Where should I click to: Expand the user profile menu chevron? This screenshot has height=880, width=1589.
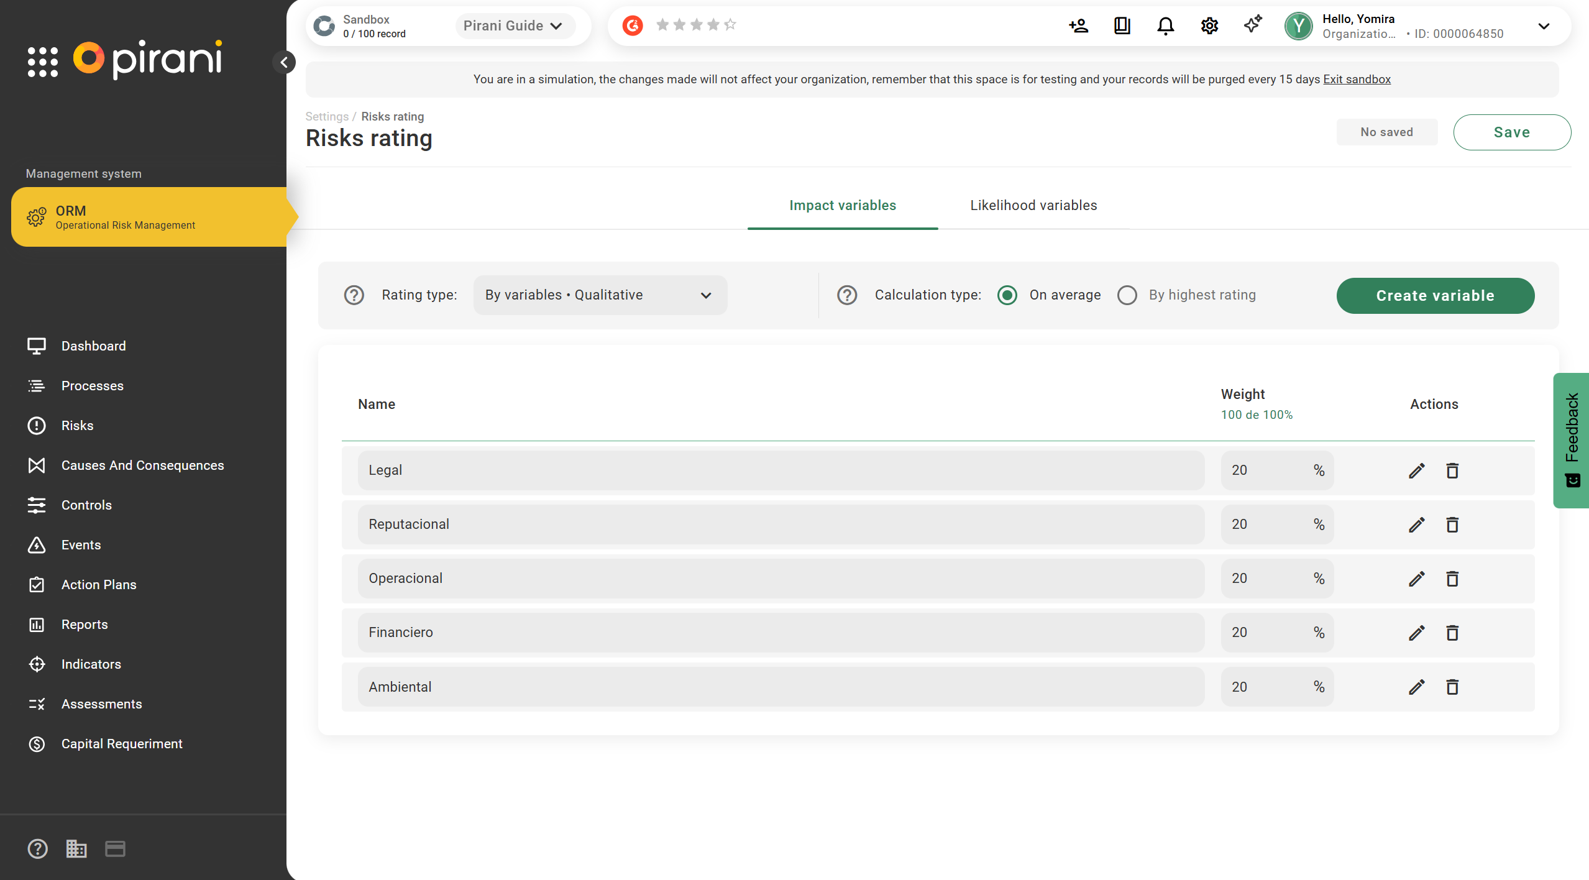click(1544, 26)
